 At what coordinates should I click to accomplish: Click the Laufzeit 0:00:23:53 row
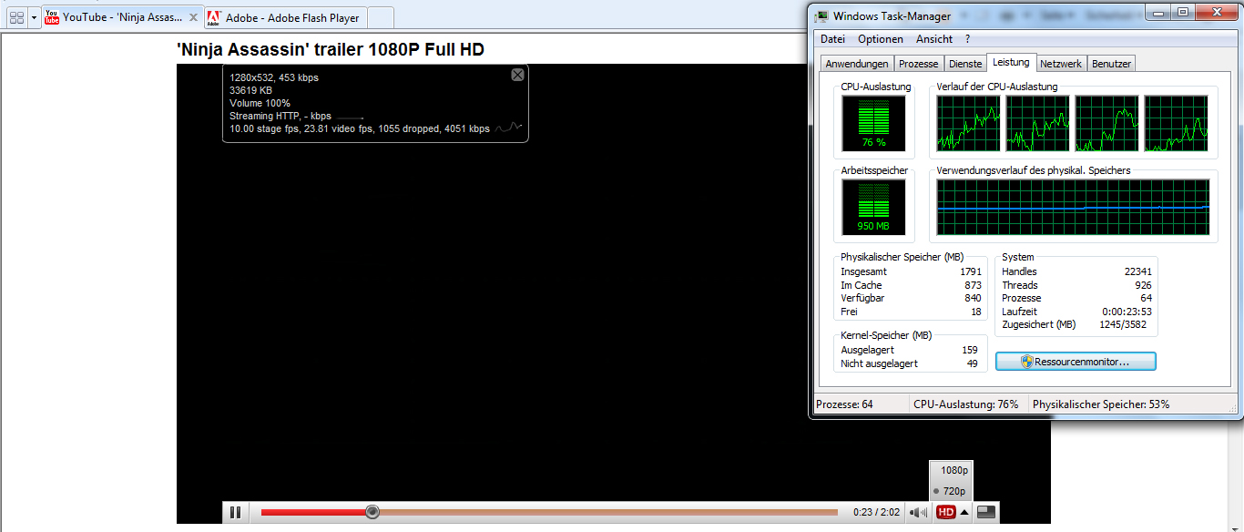(1076, 312)
